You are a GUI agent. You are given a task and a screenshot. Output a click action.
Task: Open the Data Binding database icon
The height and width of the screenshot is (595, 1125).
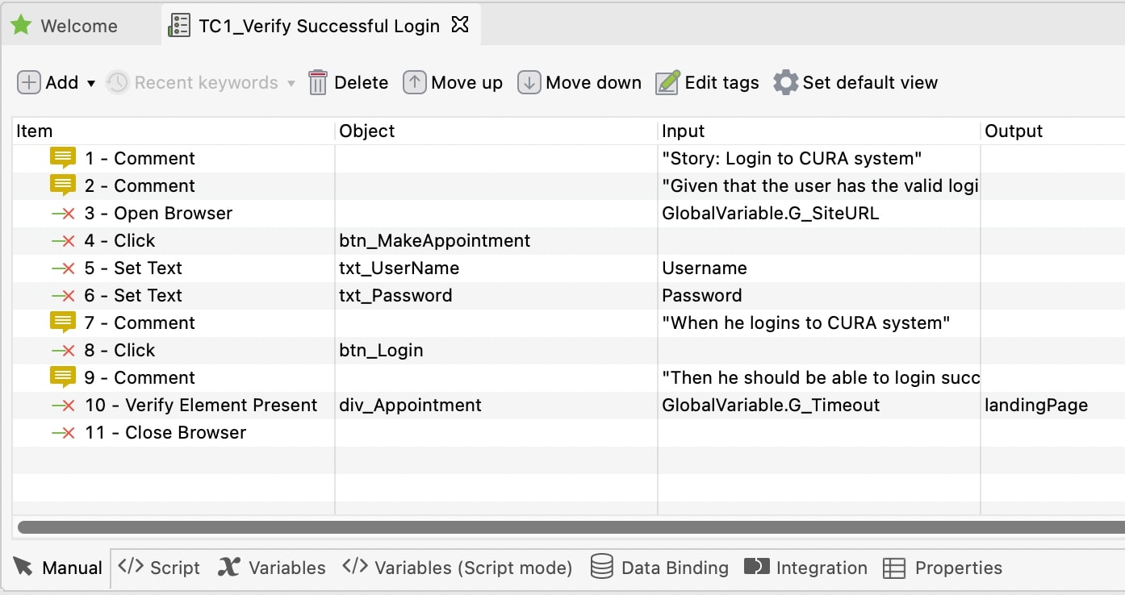coord(600,567)
